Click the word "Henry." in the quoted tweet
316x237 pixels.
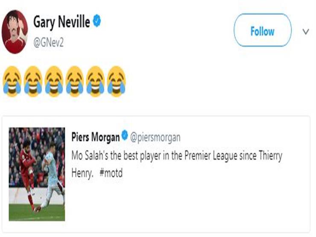[x=82, y=174]
